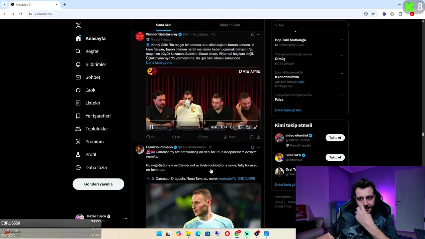
Task: Expand Daha fazla menu in sidebar
Action: 91,168
